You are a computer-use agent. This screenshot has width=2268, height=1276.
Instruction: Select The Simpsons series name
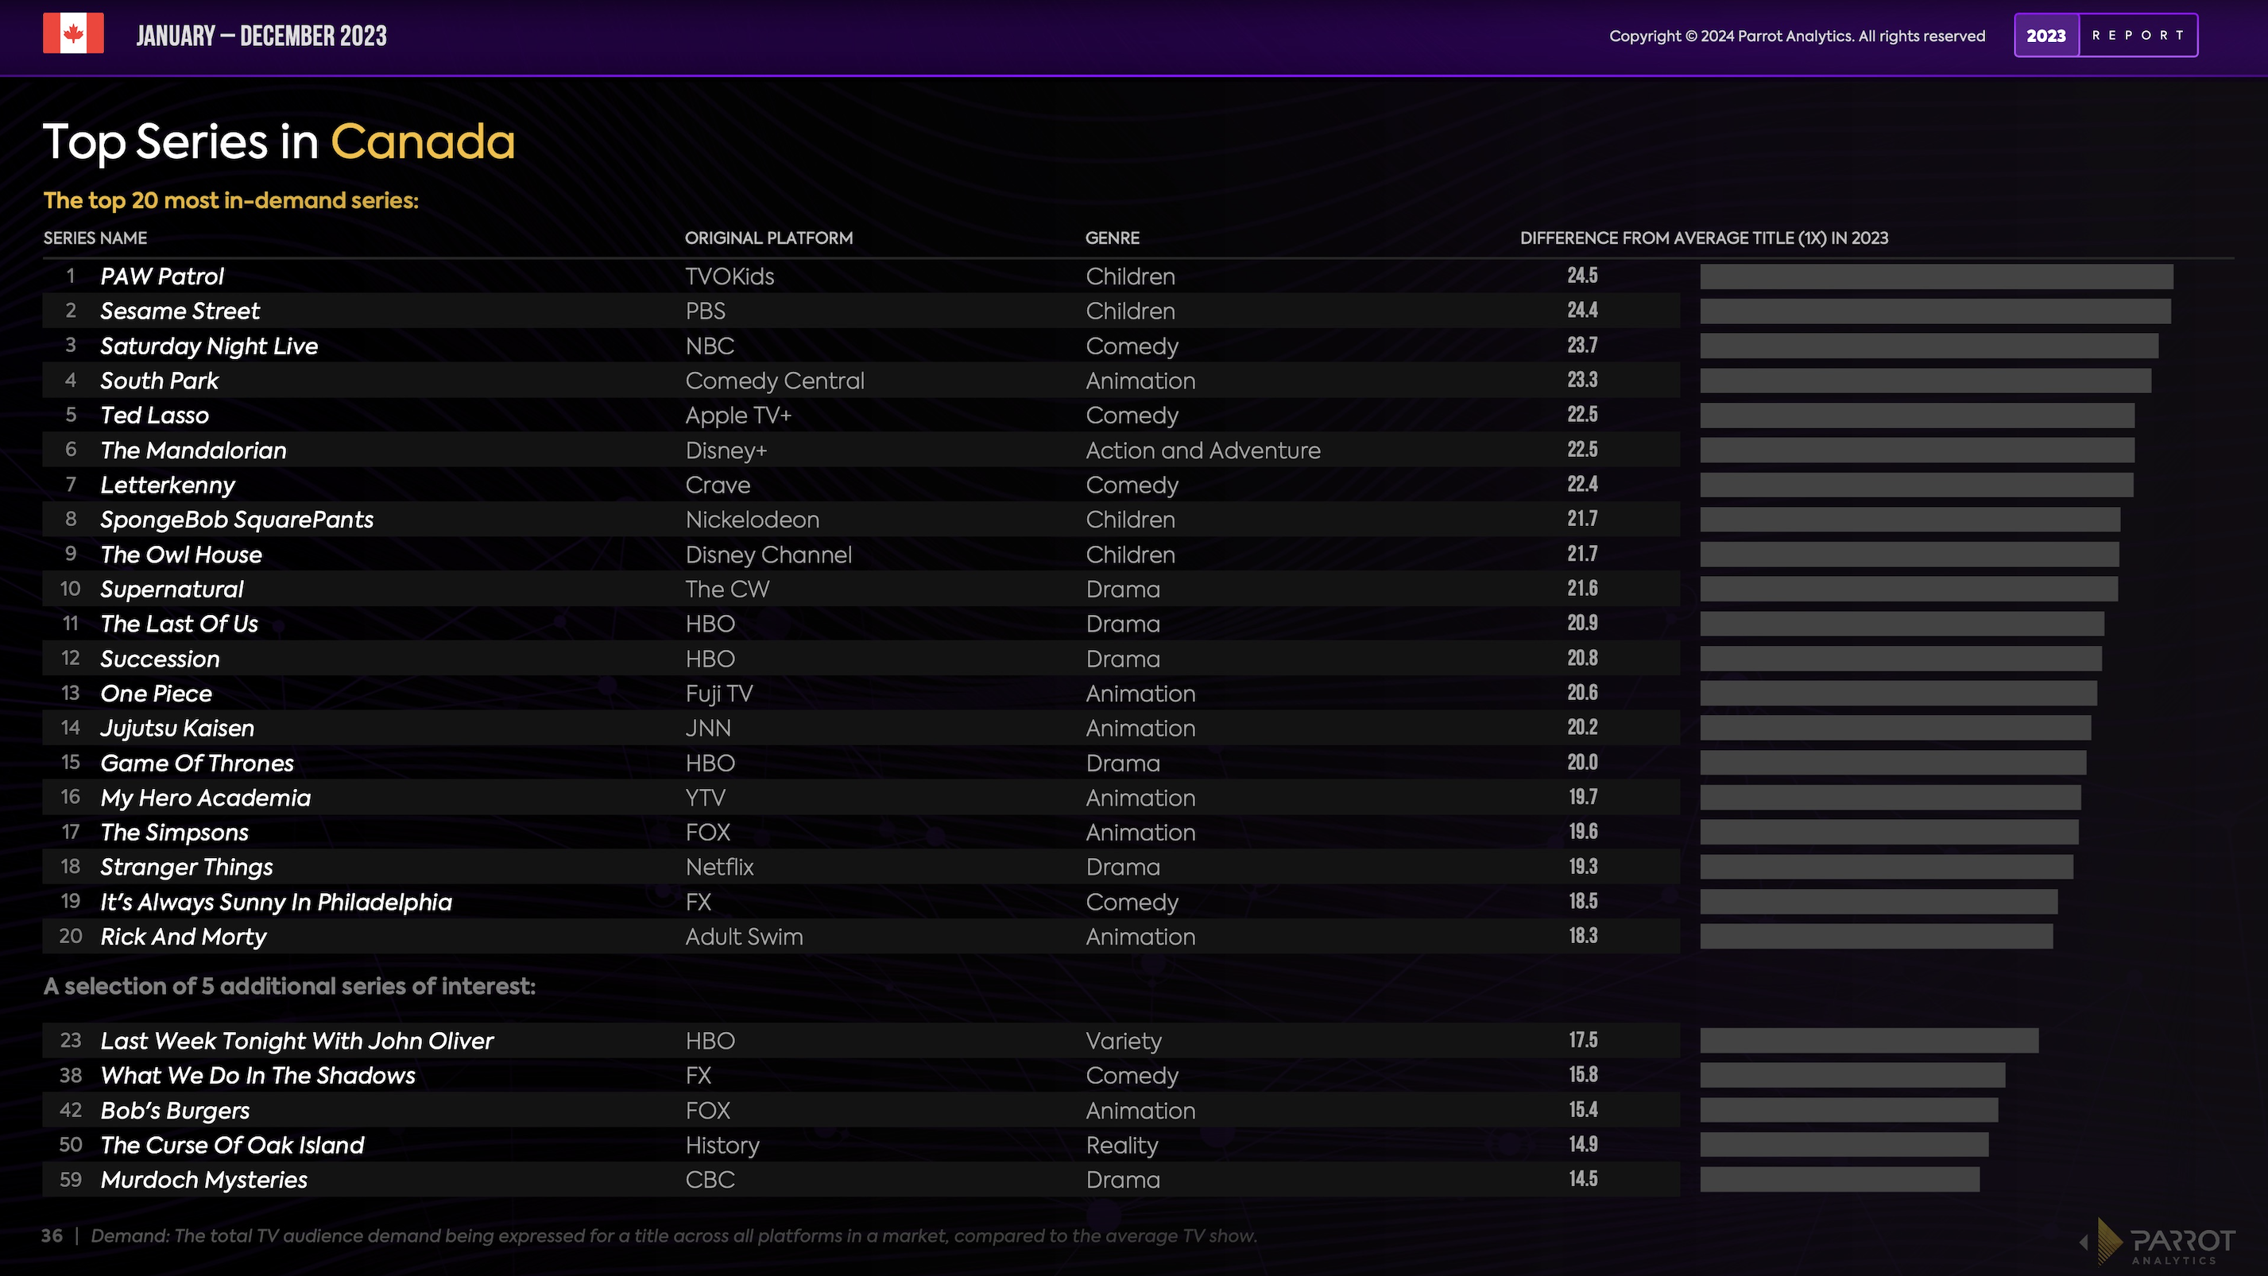point(174,833)
